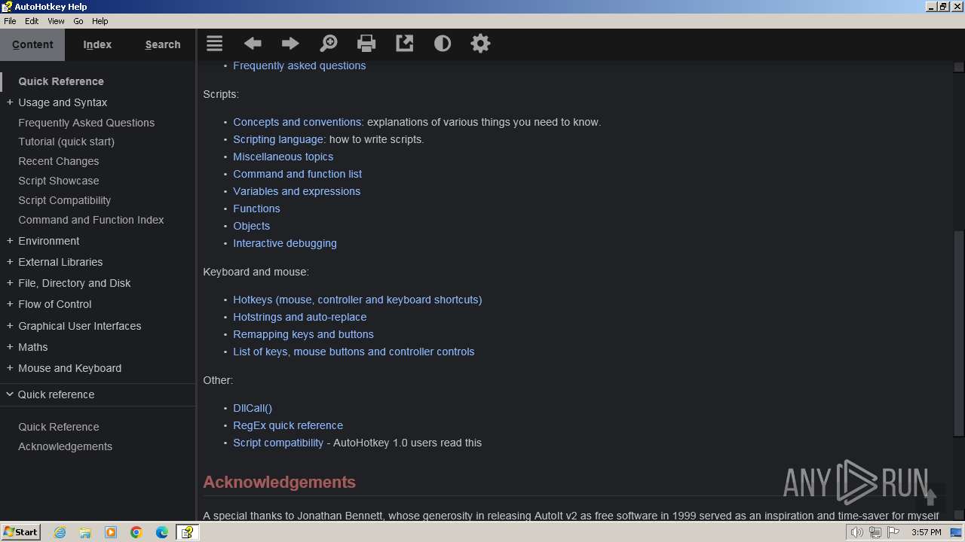Open the Objects link
Image resolution: width=965 pixels, height=542 pixels.
[x=252, y=226]
